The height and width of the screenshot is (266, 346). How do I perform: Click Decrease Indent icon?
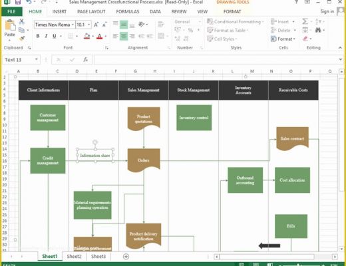point(142,36)
